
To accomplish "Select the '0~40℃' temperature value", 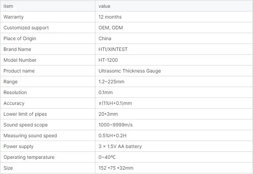I will pyautogui.click(x=107, y=157).
